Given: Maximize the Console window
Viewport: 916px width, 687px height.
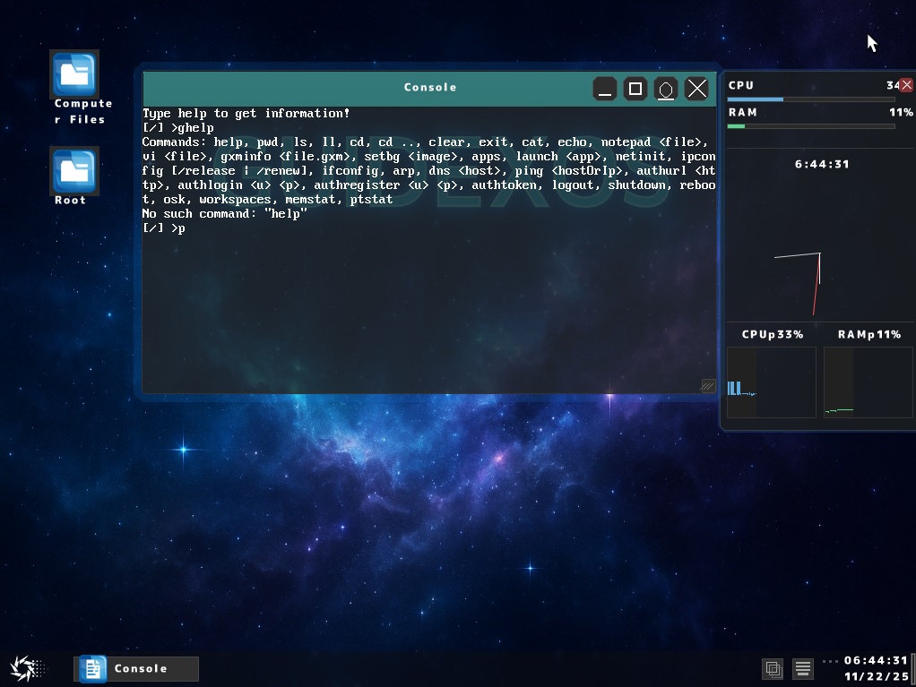Looking at the screenshot, I should [x=635, y=89].
